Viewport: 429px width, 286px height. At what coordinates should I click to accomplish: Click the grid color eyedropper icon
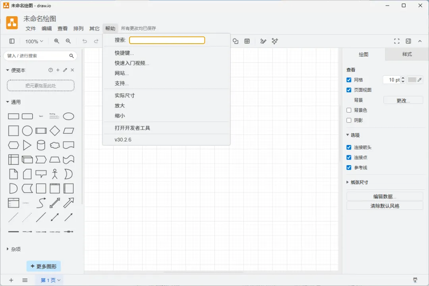(x=419, y=80)
